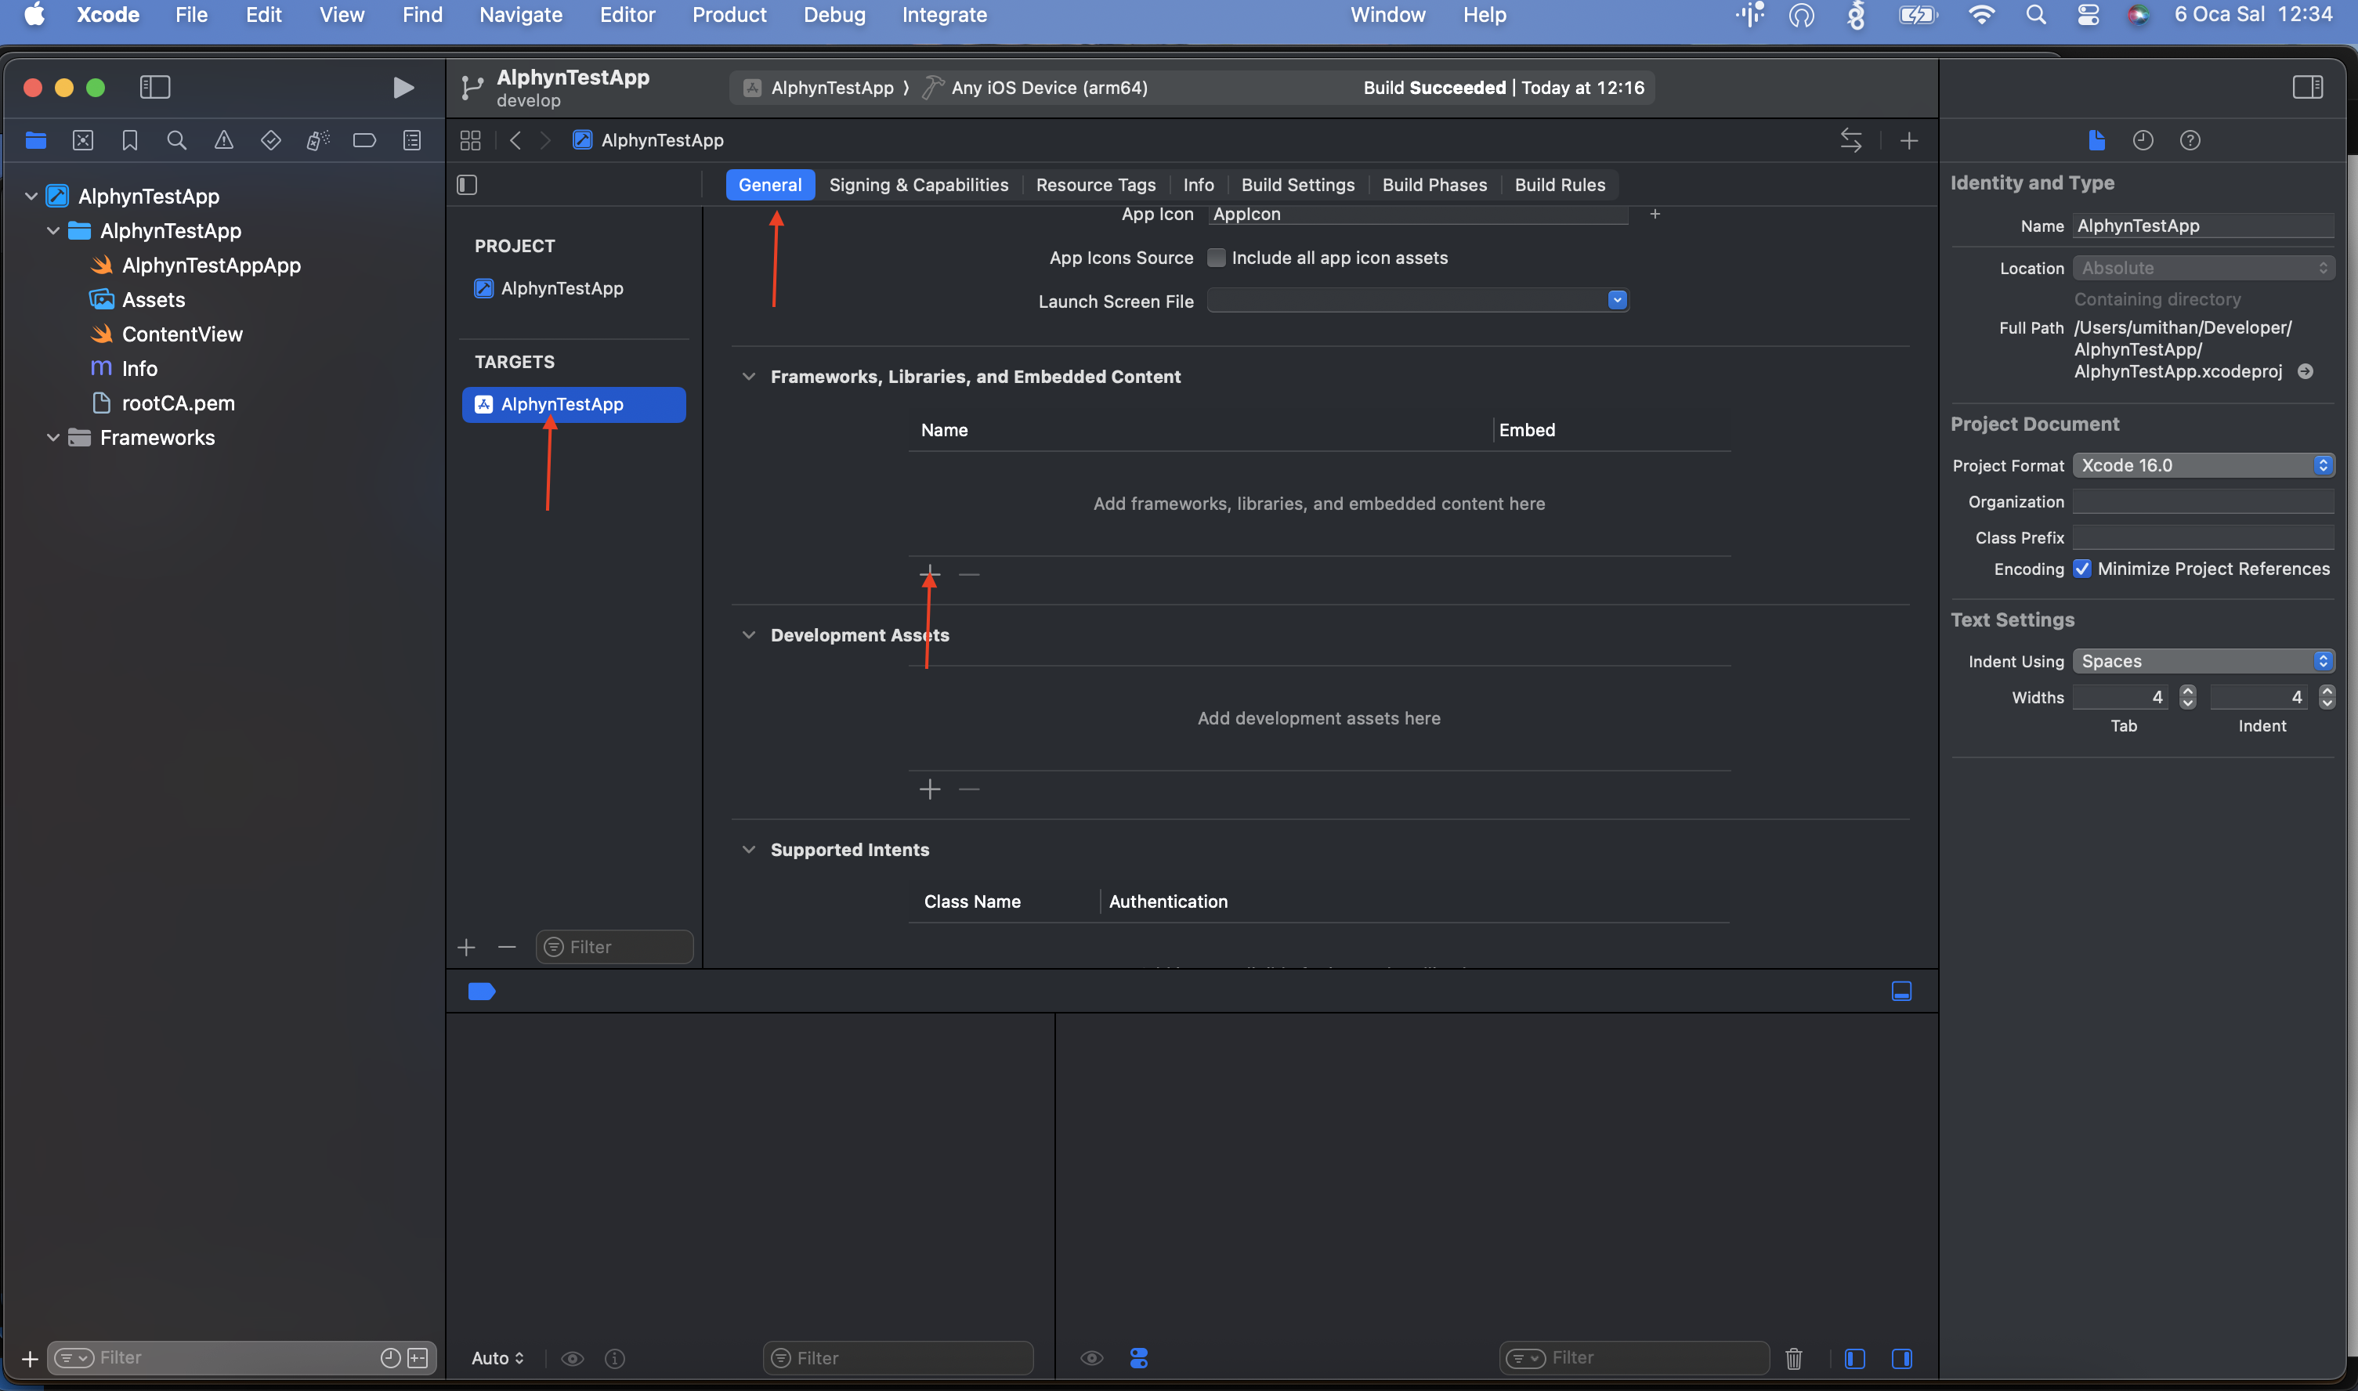
Task: Open the Build Phases tab
Action: pos(1434,185)
